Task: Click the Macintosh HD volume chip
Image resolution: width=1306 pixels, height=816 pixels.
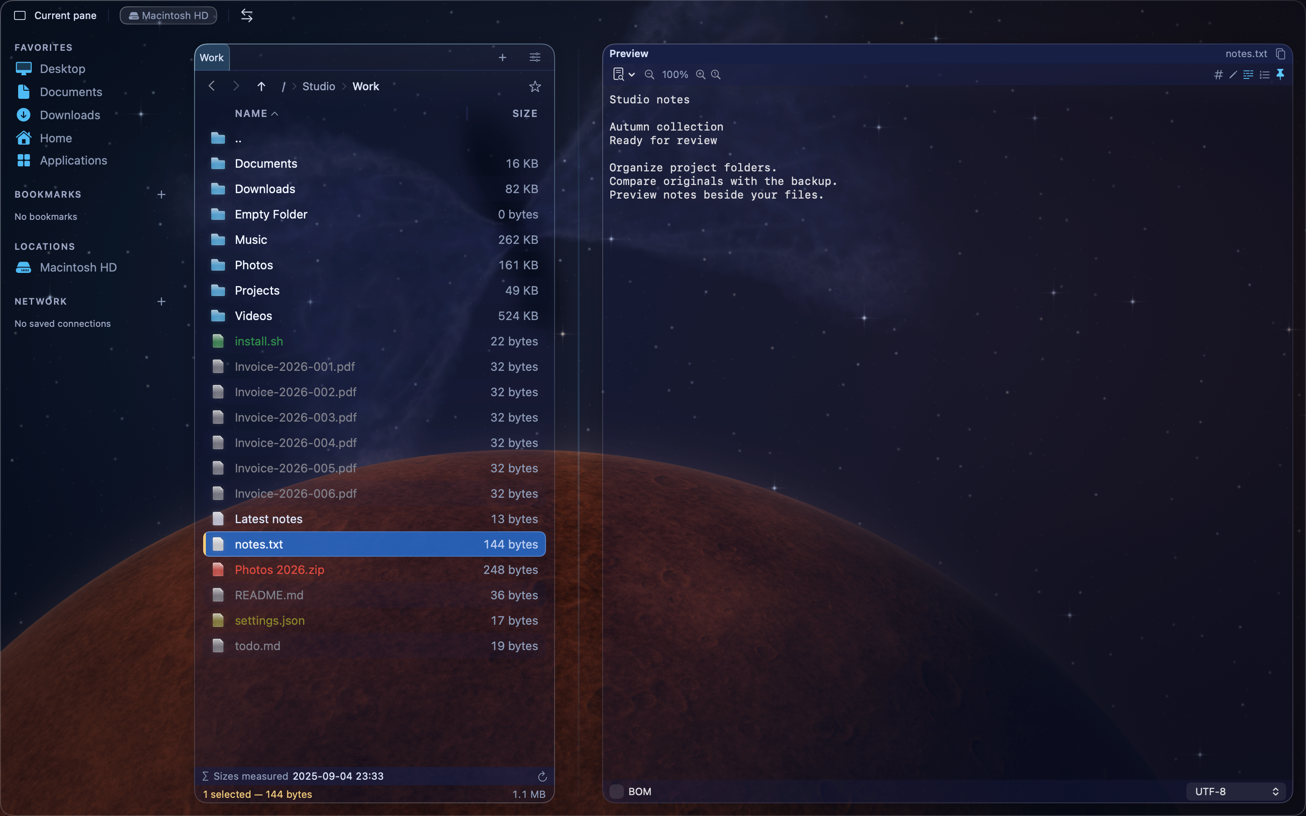Action: (168, 16)
